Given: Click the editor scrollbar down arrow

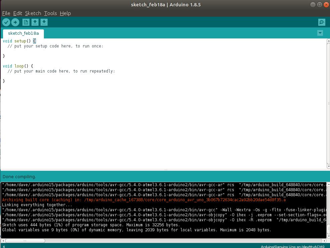Looking at the screenshot, I should 328,166.
